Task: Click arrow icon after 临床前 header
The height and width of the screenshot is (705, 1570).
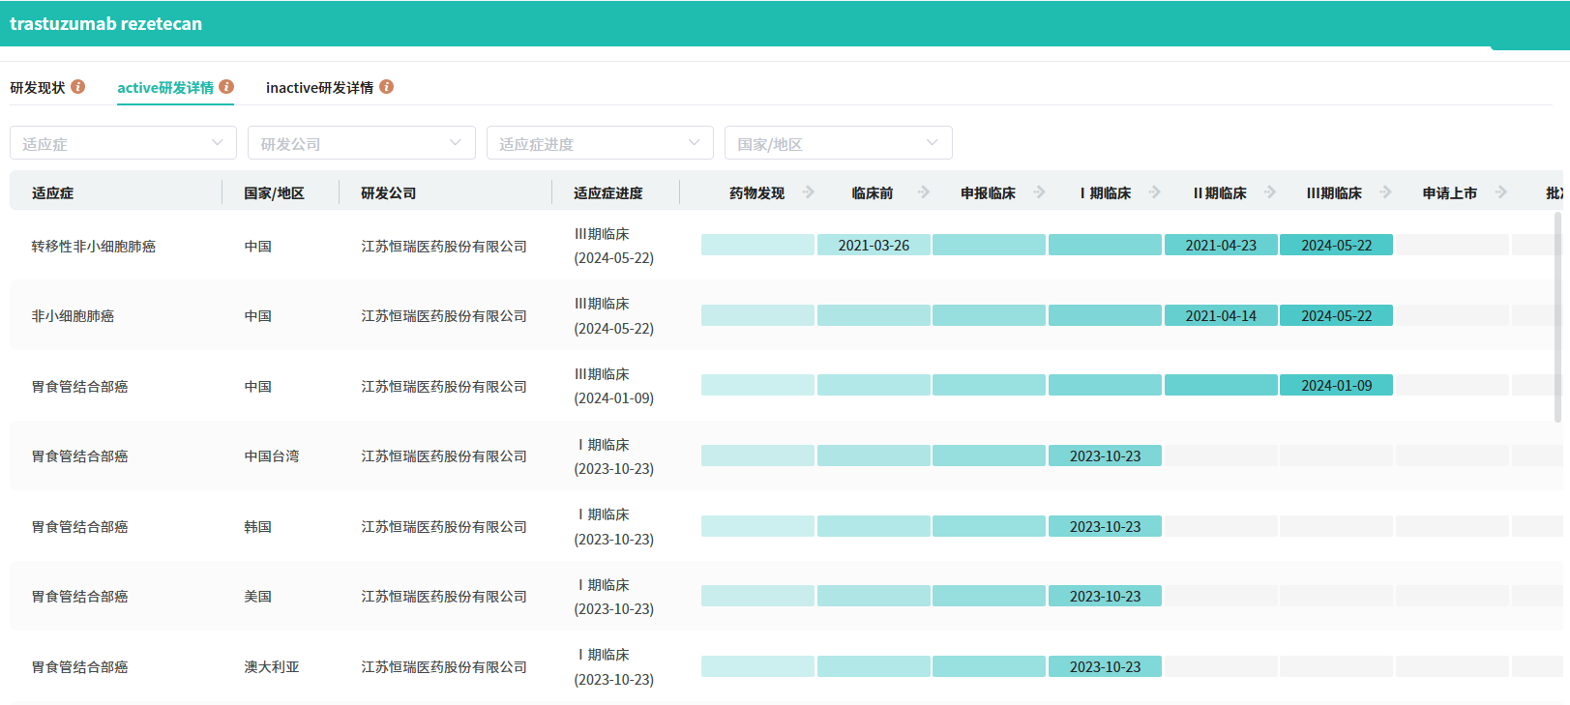Action: [x=924, y=192]
